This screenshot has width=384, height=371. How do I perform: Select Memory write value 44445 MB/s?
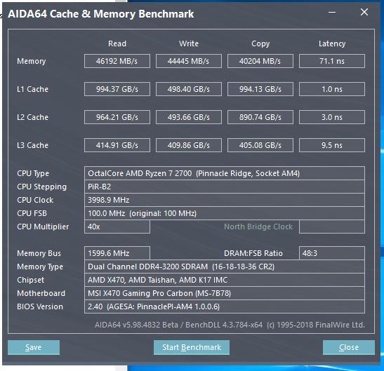(x=189, y=61)
